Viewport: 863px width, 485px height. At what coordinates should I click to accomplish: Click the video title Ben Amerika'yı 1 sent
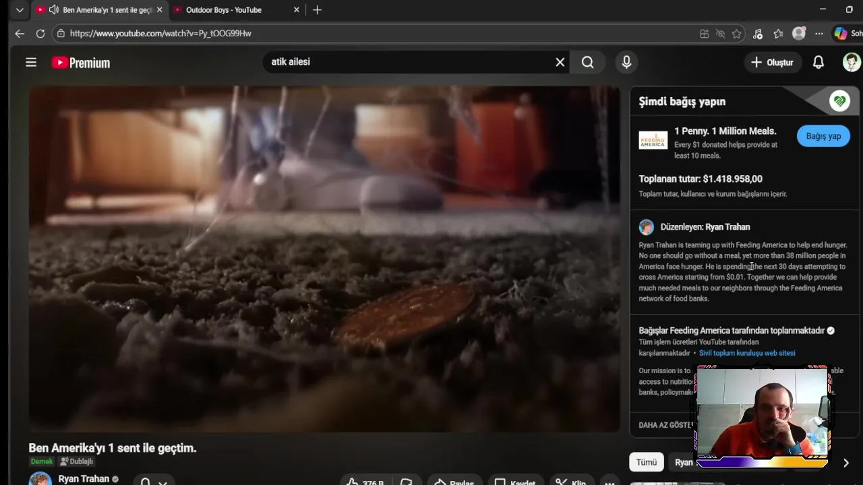coord(113,448)
